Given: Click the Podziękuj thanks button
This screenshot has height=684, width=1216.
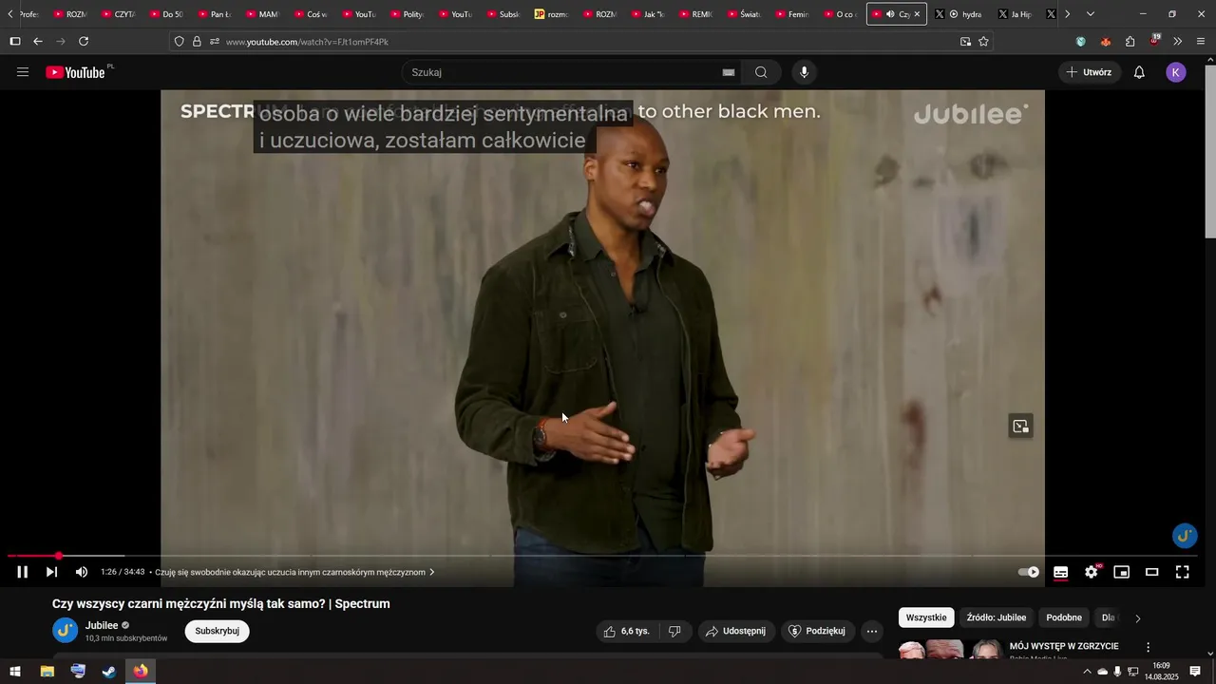Looking at the screenshot, I should point(817,631).
